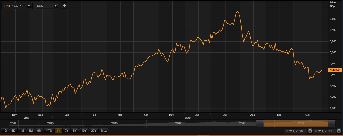Screen dimensions: 343x136
Task: Select the 1D time range
Action: point(5,130)
